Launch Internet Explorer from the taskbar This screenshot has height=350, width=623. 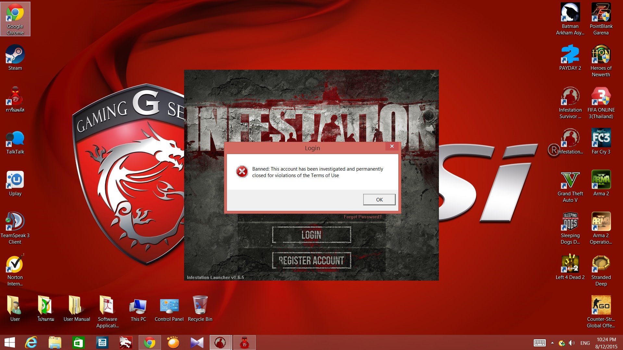(x=31, y=343)
